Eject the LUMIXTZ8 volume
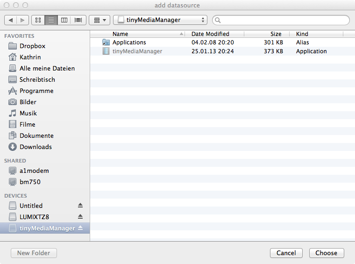355x264 pixels. point(80,217)
